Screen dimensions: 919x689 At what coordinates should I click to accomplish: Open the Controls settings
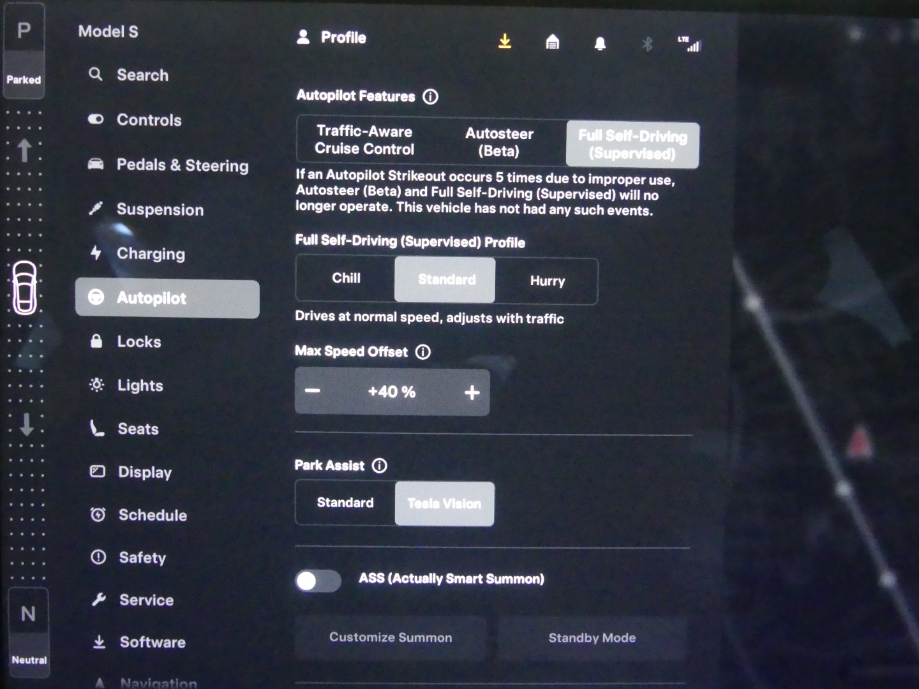pos(135,119)
